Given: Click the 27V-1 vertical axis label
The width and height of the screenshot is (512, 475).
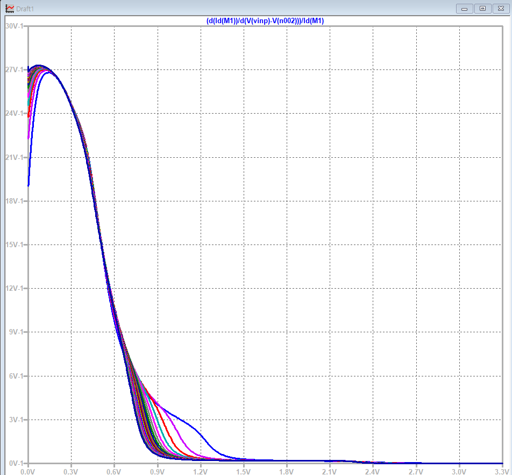Looking at the screenshot, I should point(15,69).
